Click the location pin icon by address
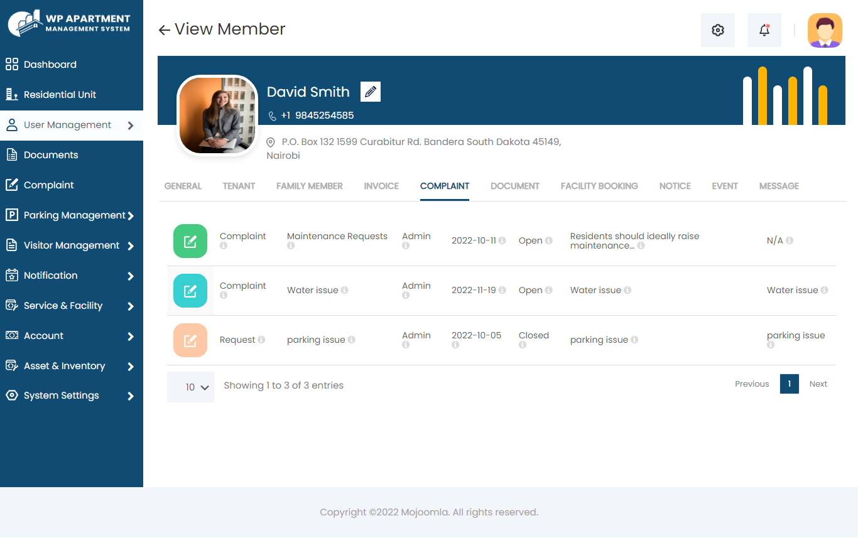 tap(271, 143)
